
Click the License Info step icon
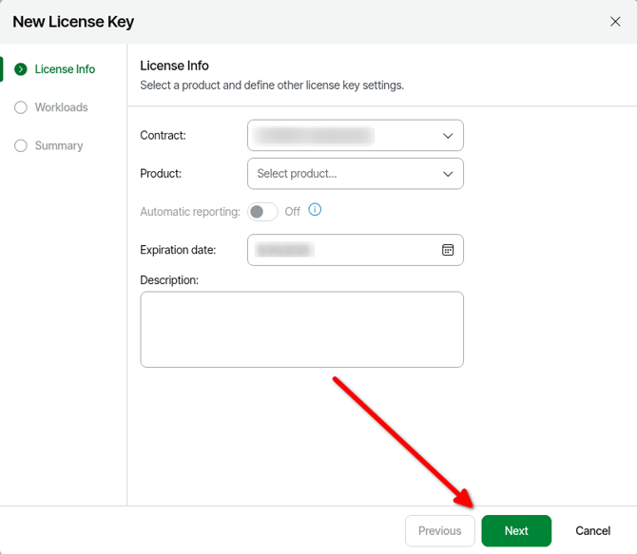21,69
